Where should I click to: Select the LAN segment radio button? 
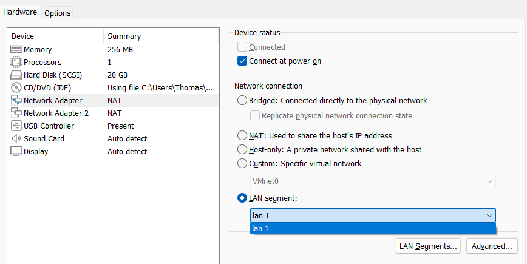242,198
